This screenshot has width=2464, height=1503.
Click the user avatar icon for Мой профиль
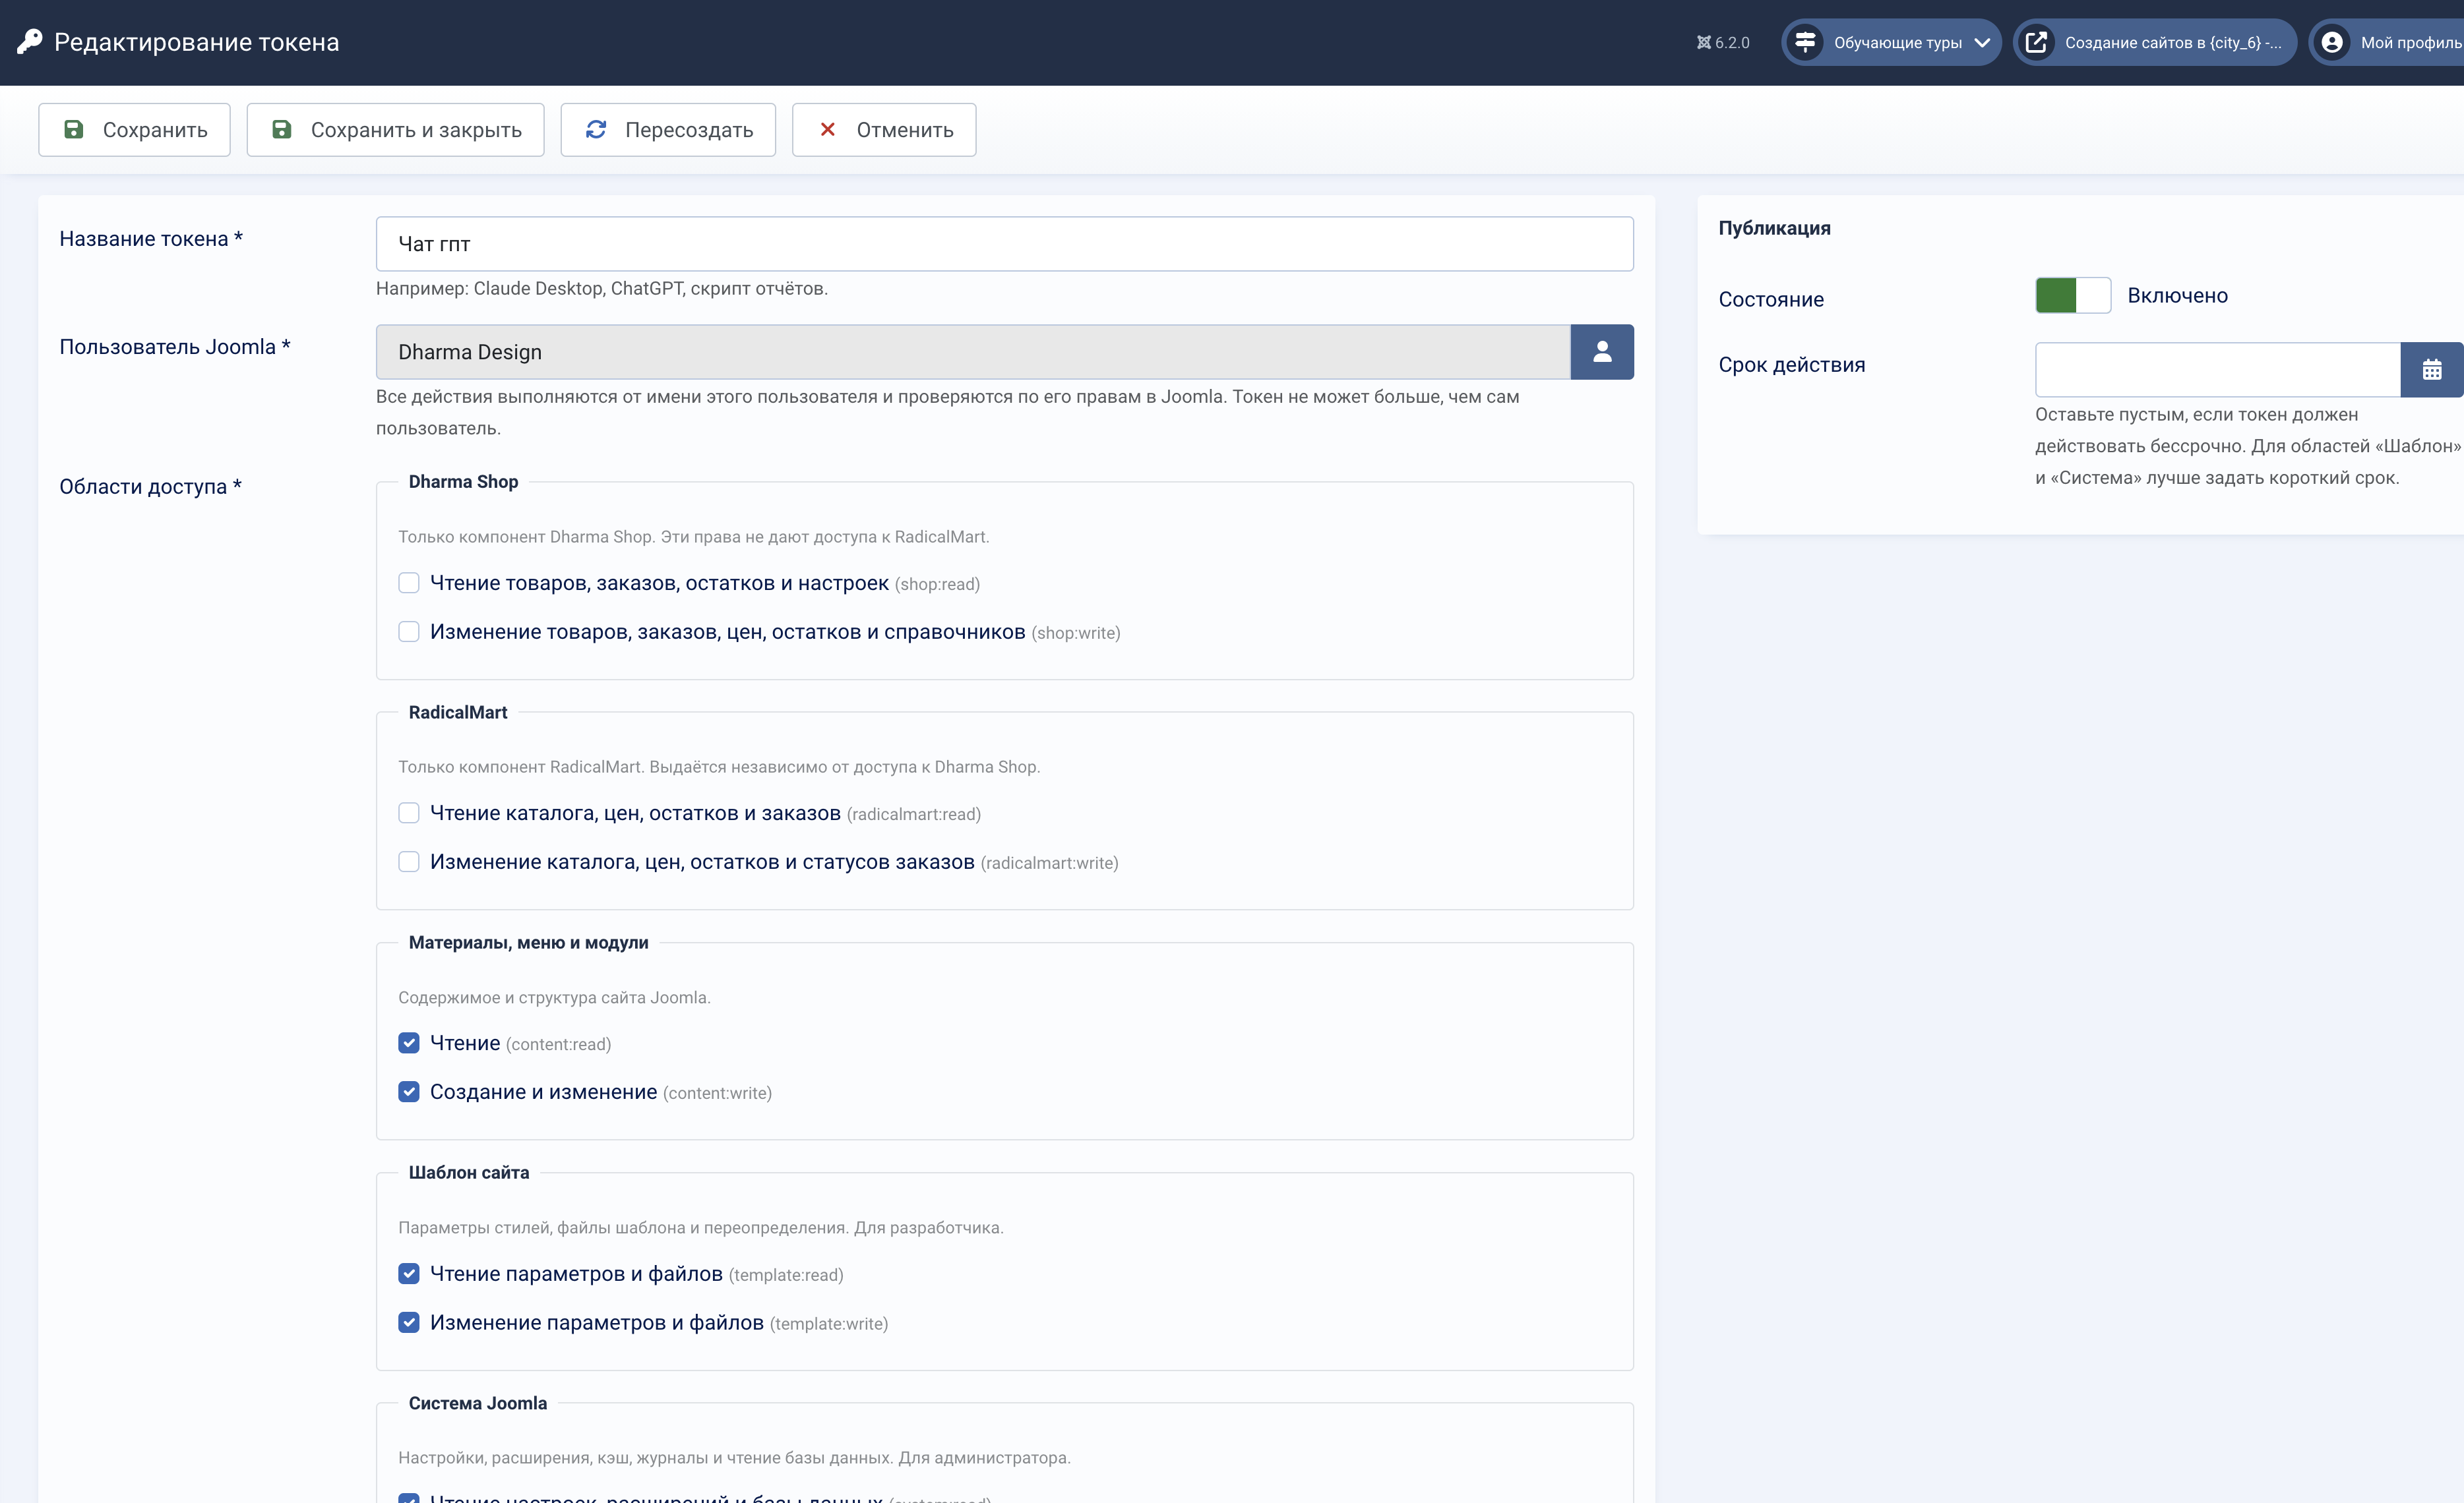(2332, 42)
